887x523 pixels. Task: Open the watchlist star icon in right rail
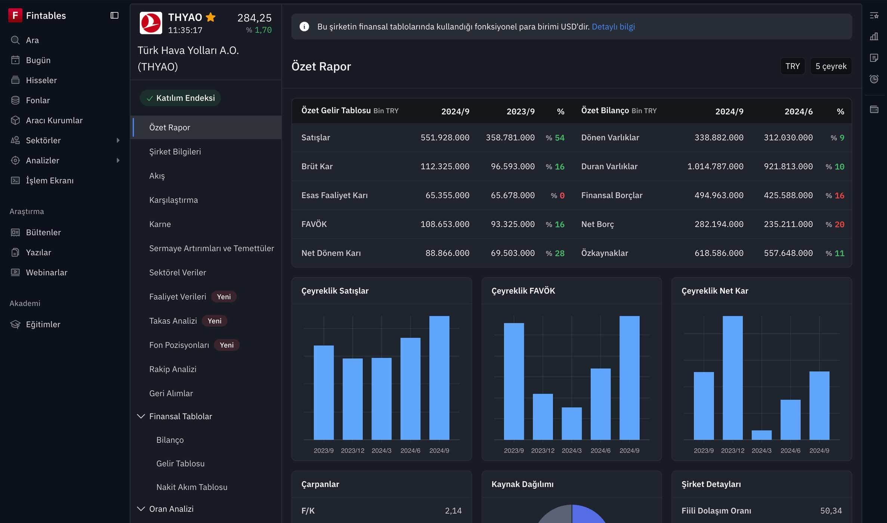[x=874, y=15]
